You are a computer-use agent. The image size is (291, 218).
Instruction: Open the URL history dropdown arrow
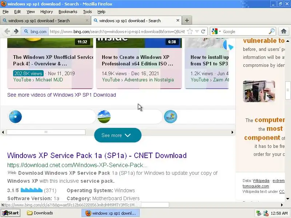[197, 31]
